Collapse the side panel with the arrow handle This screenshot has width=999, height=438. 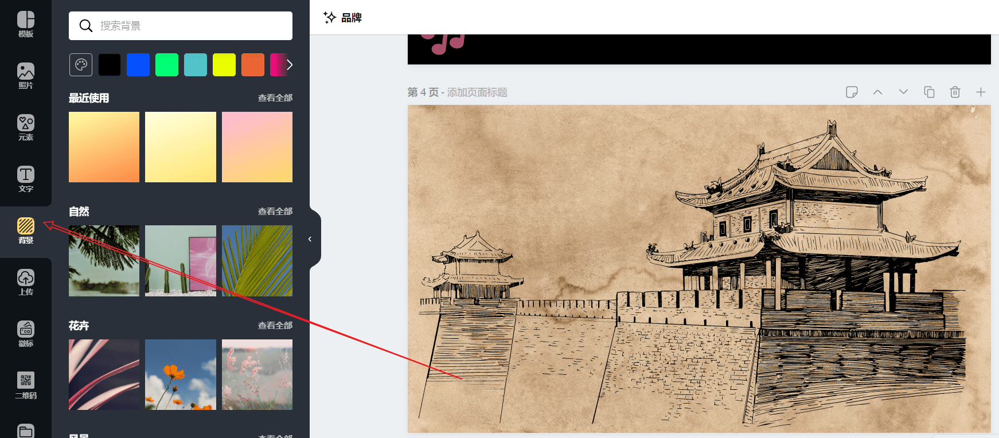click(x=310, y=239)
